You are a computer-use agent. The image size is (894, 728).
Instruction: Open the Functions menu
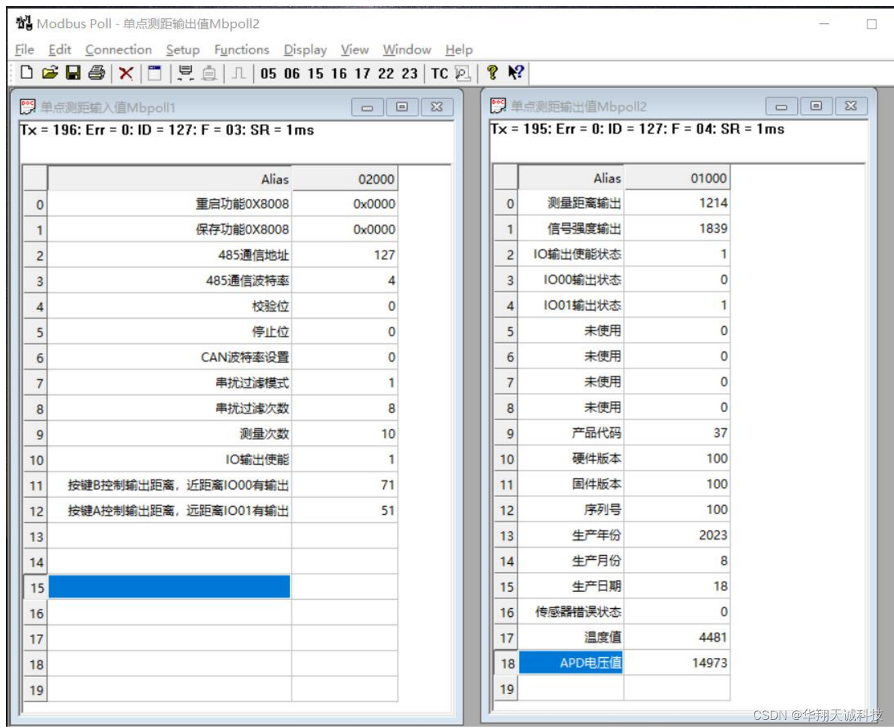(242, 50)
